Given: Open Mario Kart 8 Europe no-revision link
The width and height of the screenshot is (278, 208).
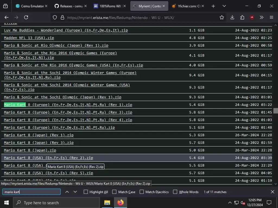Looking at the screenshot, I should click(59, 128).
